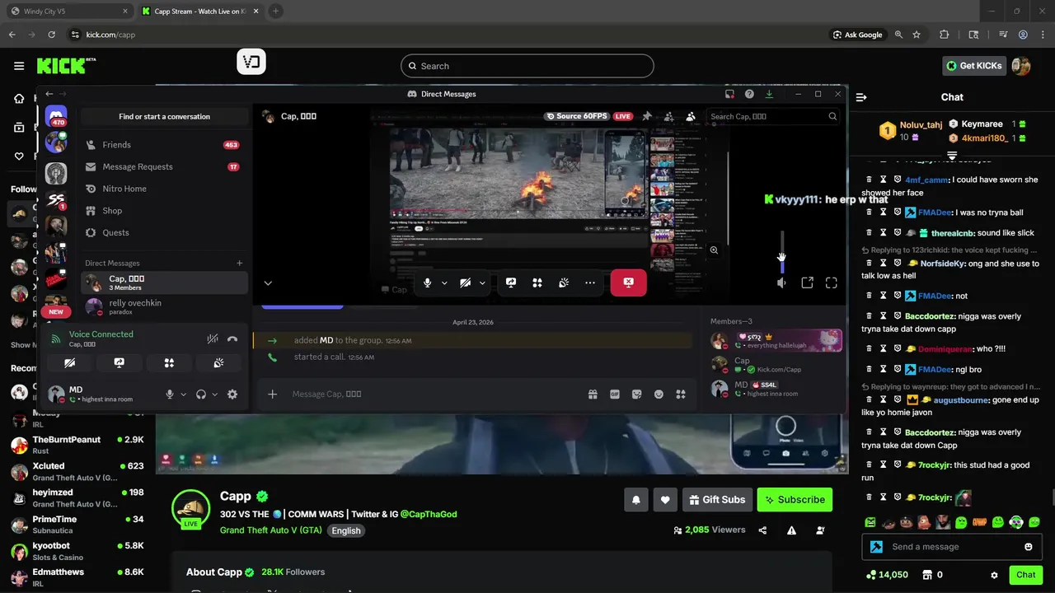Image resolution: width=1055 pixels, height=593 pixels.
Task: Open the GIF picker
Action: pyautogui.click(x=615, y=395)
